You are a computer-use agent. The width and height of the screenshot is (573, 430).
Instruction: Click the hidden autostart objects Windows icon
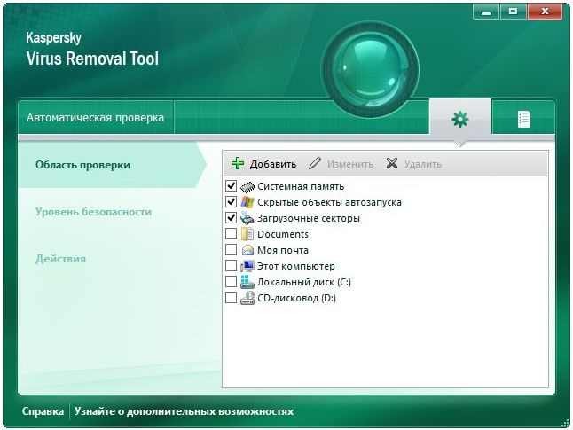247,202
